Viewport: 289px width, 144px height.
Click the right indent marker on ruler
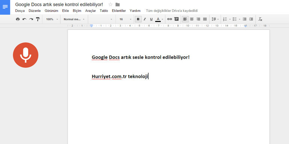[245, 26]
